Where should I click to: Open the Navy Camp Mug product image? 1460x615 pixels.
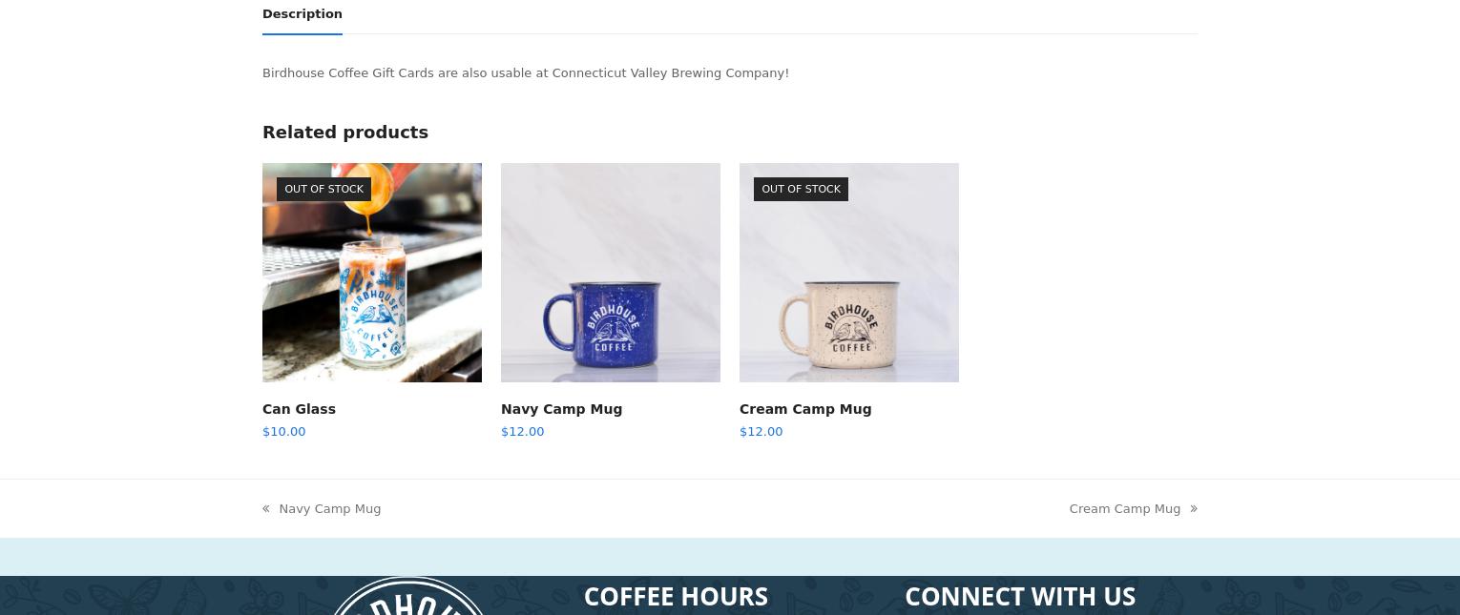click(x=611, y=273)
